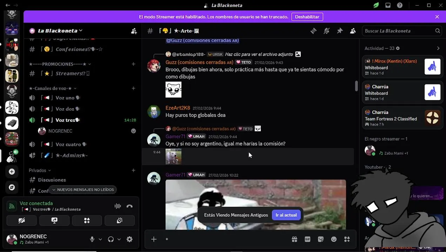Add channel to Canales de voz
This screenshot has width=446, height=252.
(133, 88)
